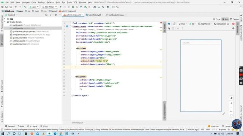
Task: Open the Event Log
Action: pyautogui.click(x=213, y=126)
